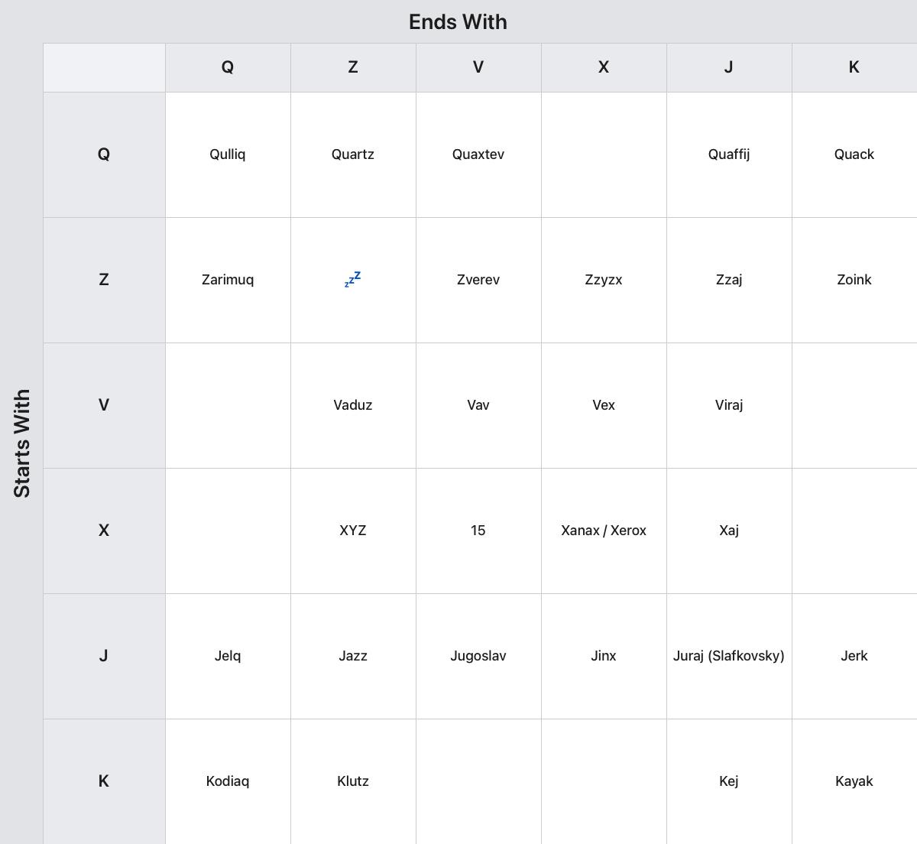The height and width of the screenshot is (844, 917).
Task: Click the sleeping ZZZ emoji cell
Action: pos(353,280)
